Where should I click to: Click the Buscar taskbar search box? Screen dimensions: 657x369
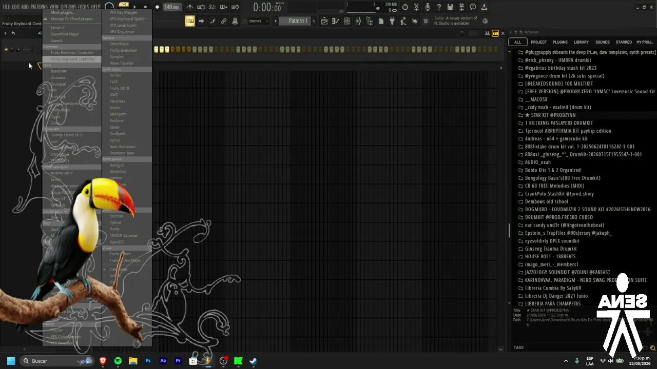tap(56, 361)
